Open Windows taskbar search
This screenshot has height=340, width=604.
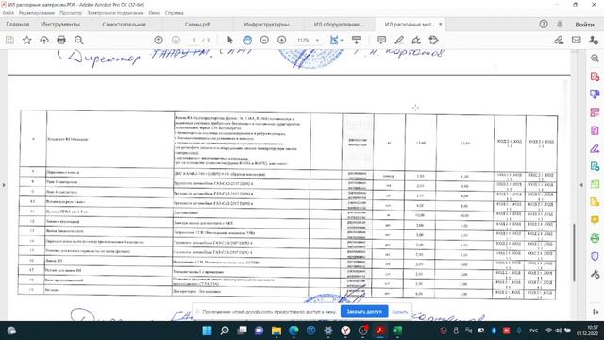pos(225,331)
